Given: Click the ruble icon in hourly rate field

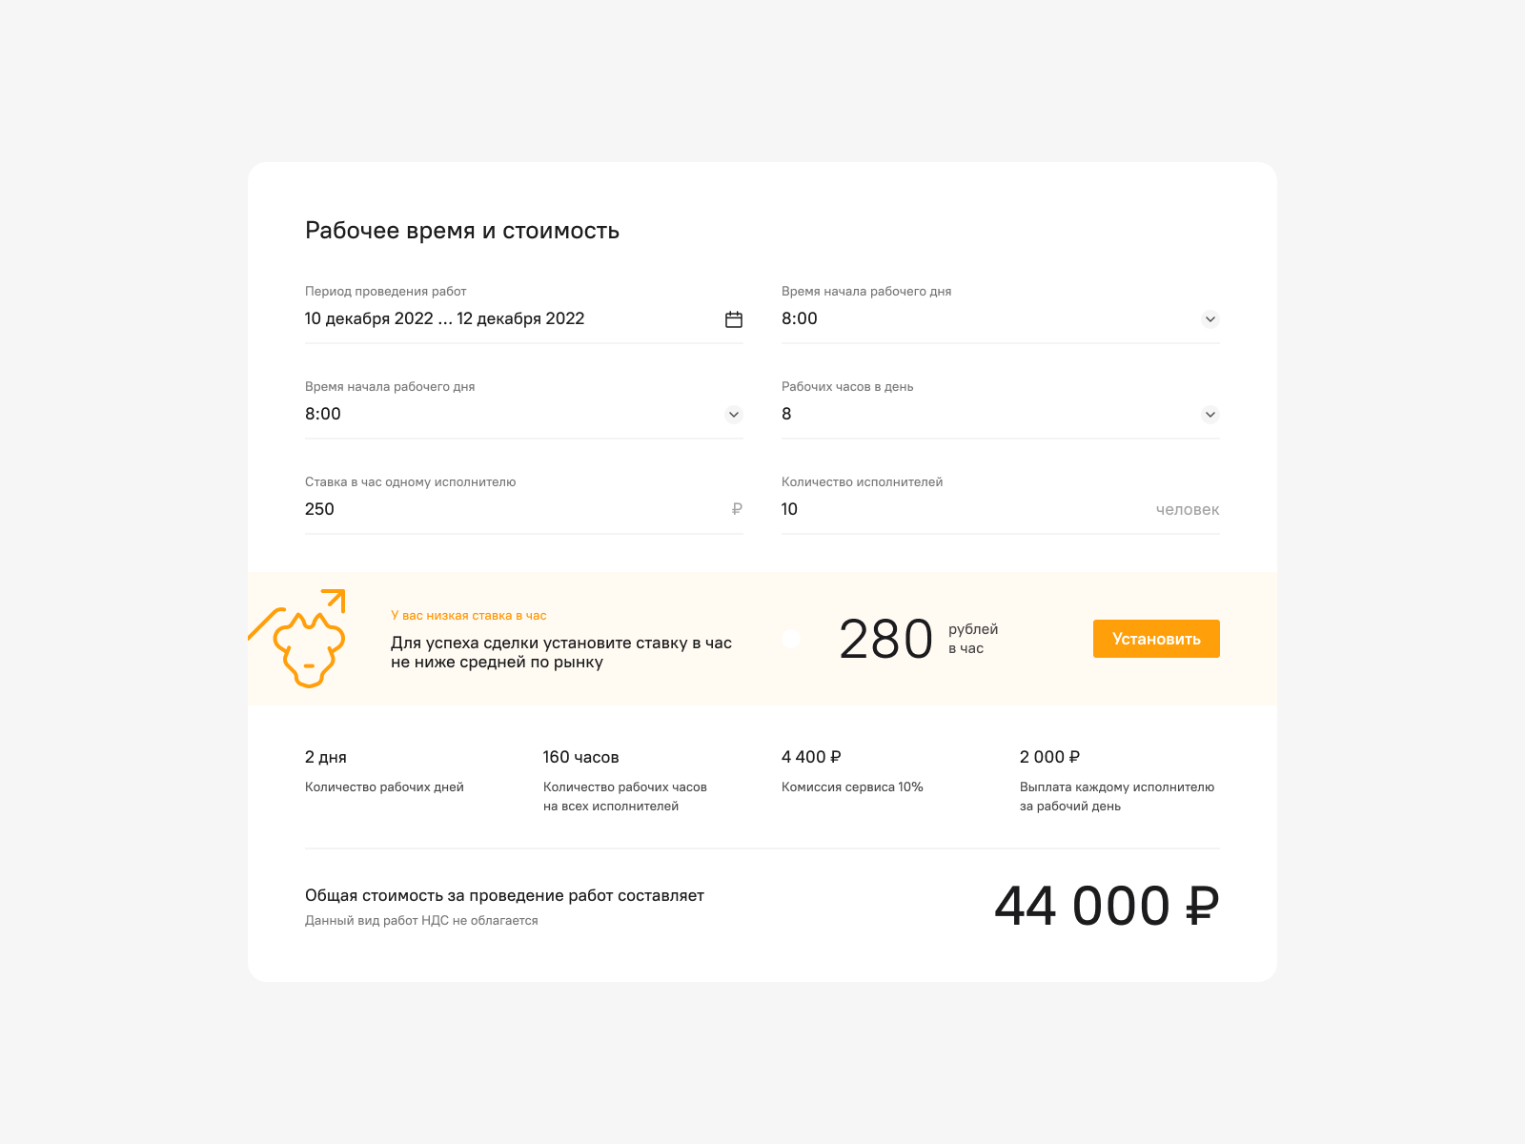Looking at the screenshot, I should pyautogui.click(x=737, y=509).
